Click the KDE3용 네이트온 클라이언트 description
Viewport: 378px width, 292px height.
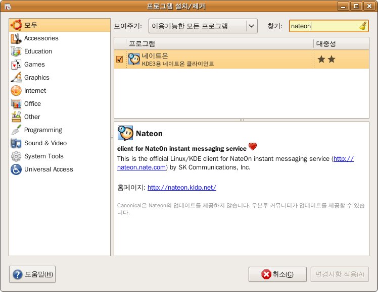click(178, 64)
